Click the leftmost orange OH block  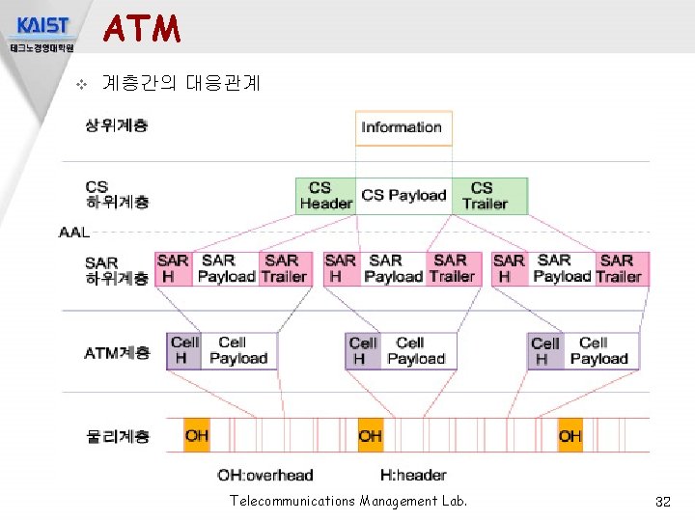[197, 435]
